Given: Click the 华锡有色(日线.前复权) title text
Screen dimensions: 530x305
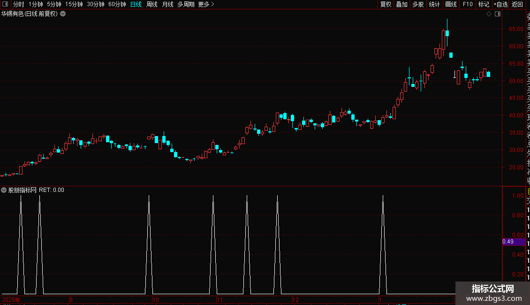Looking at the screenshot, I should tap(30, 14).
